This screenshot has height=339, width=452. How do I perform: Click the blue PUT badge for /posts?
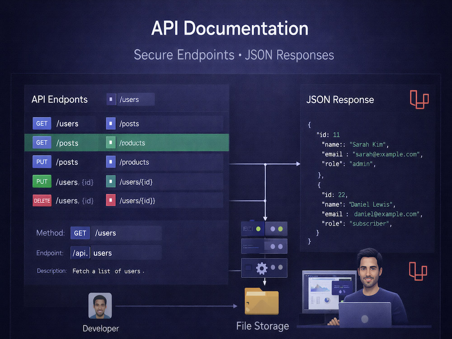[42, 162]
